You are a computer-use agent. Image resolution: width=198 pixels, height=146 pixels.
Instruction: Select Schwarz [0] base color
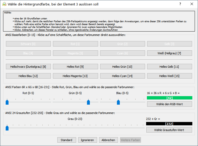28,44
